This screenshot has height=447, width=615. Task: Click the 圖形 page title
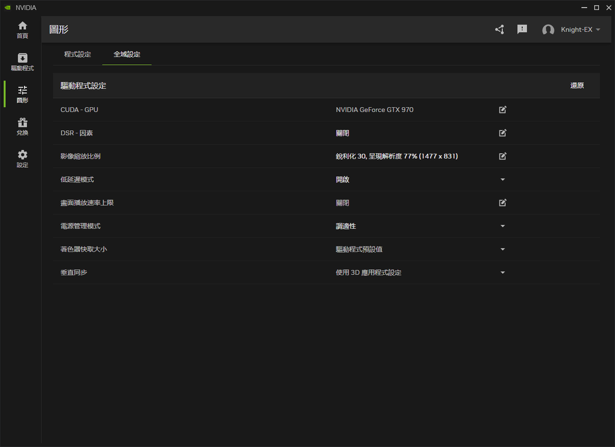pyautogui.click(x=59, y=30)
